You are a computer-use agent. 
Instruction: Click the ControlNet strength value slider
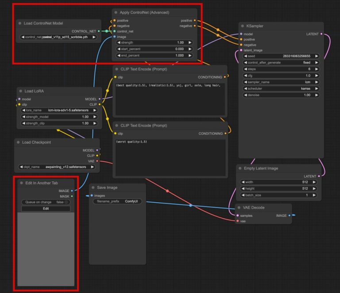pyautogui.click(x=155, y=42)
